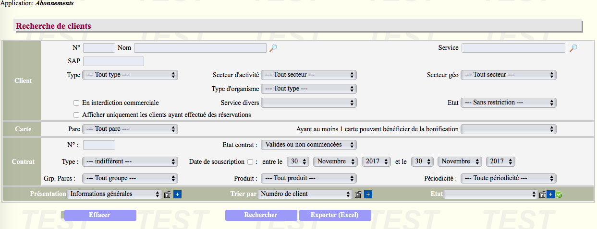The image size is (597, 229).
Task: Open the Parc 'Tout parc' dropdown
Action: tap(130, 129)
